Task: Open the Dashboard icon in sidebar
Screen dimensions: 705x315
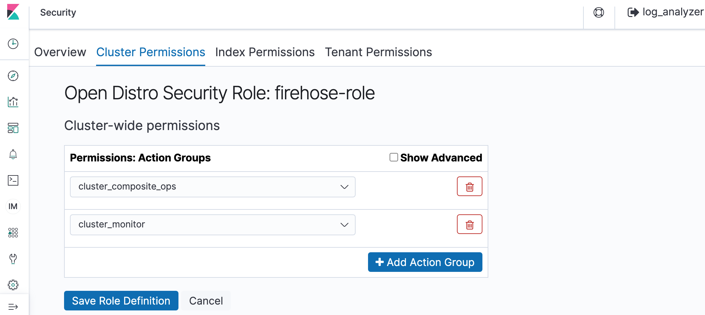Action: (x=13, y=128)
